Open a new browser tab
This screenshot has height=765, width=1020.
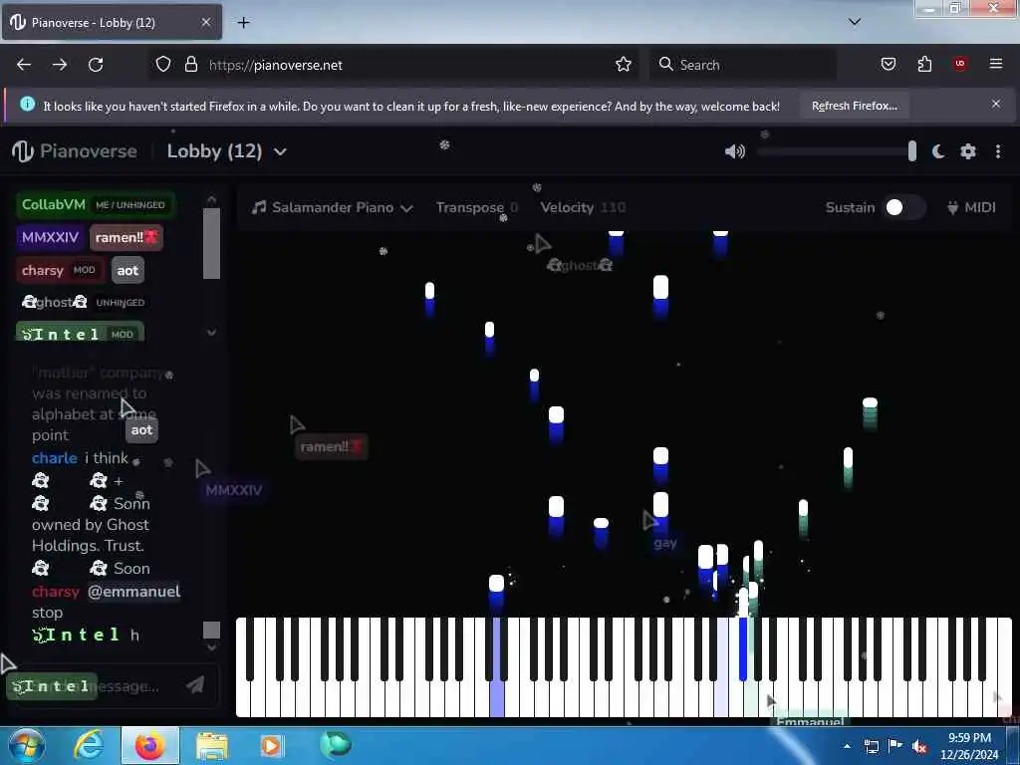tap(243, 23)
